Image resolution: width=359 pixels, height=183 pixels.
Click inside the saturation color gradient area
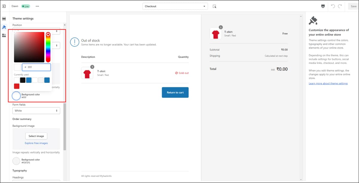tap(29, 47)
